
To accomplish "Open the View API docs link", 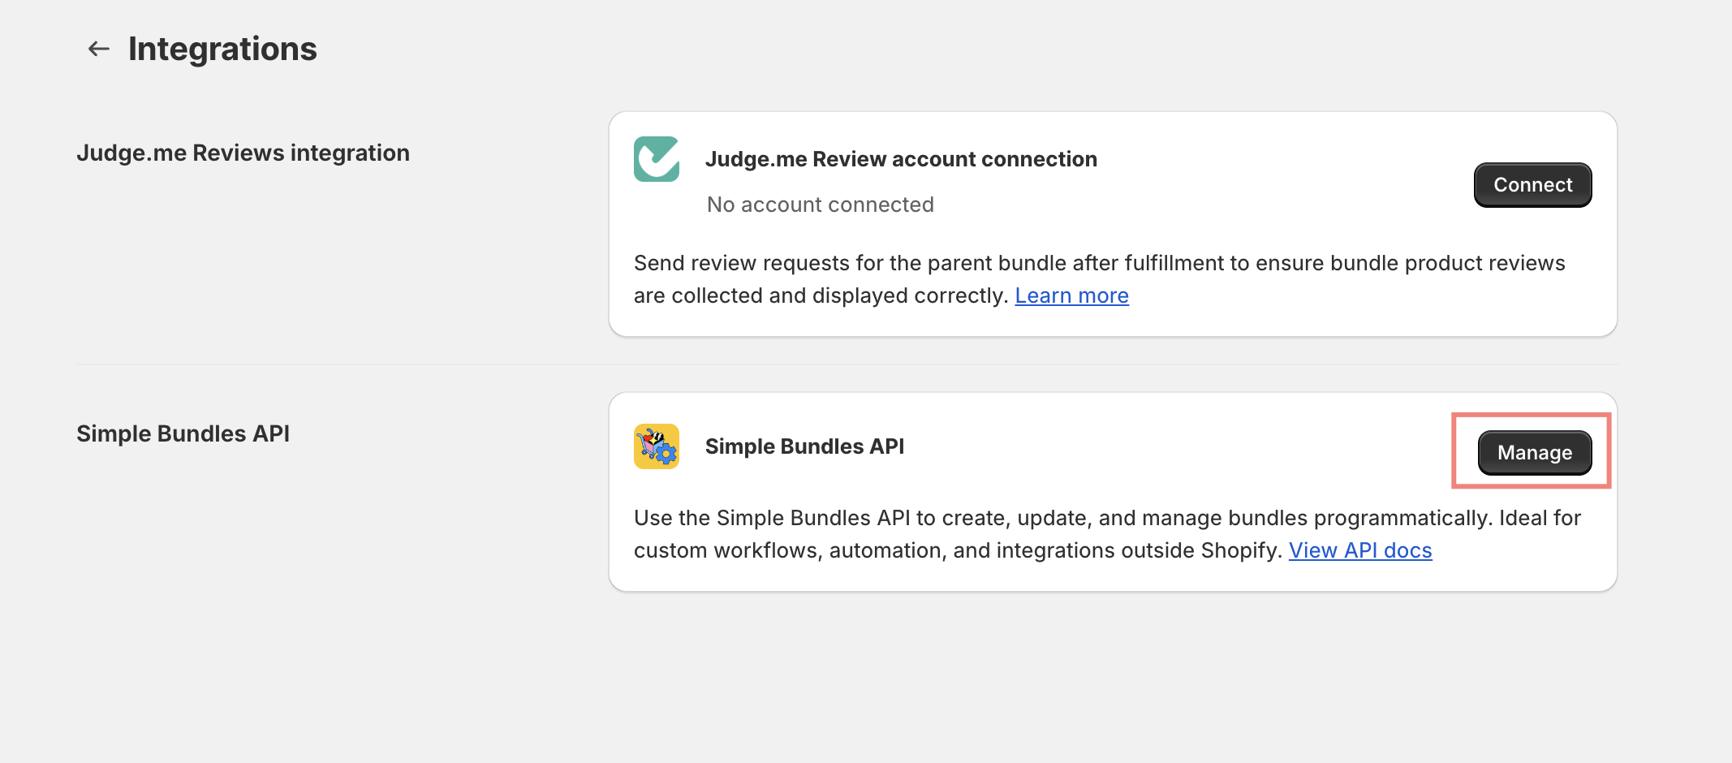I will [x=1360, y=550].
